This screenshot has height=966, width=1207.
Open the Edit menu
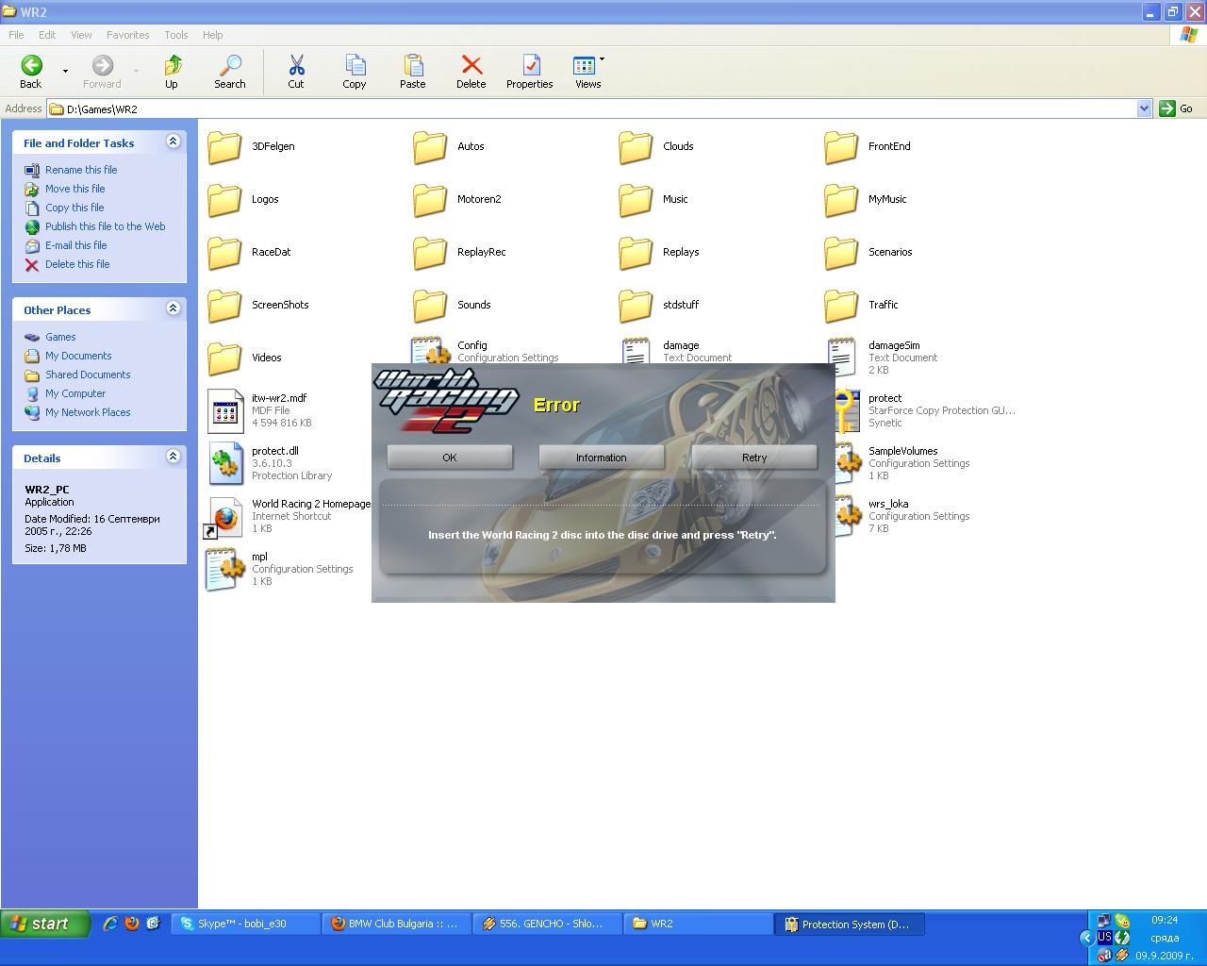click(x=47, y=35)
